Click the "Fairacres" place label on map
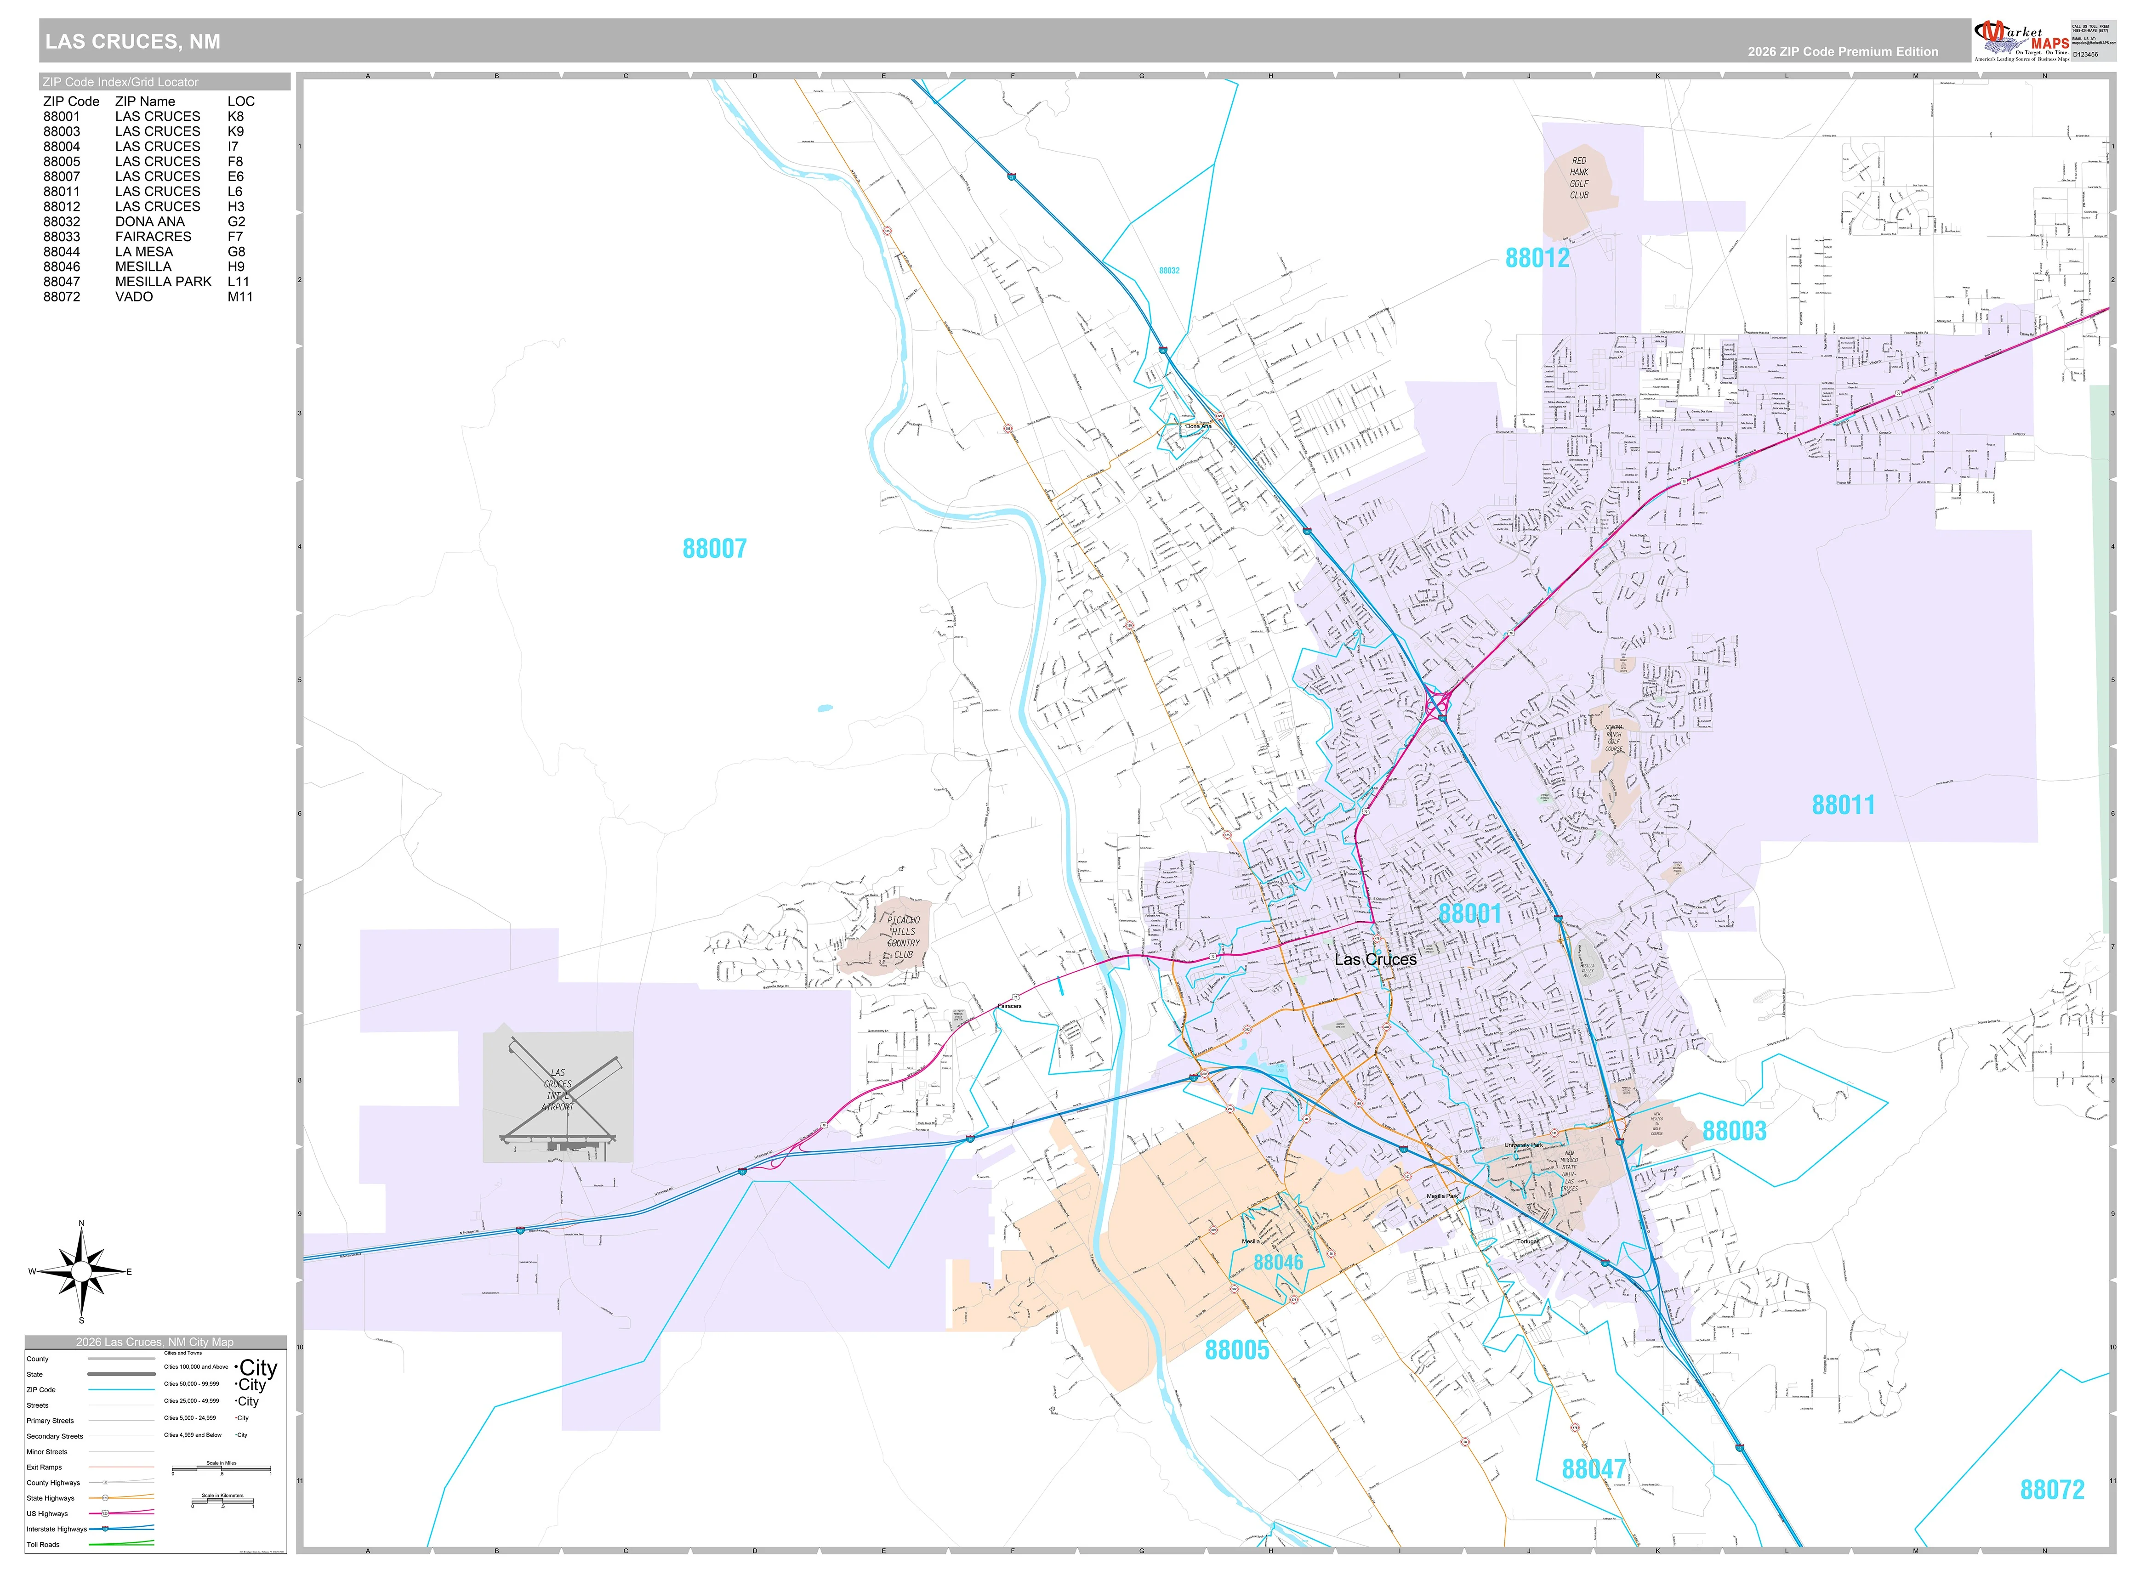Screen dimensions: 2146x1575 click(x=1009, y=1006)
